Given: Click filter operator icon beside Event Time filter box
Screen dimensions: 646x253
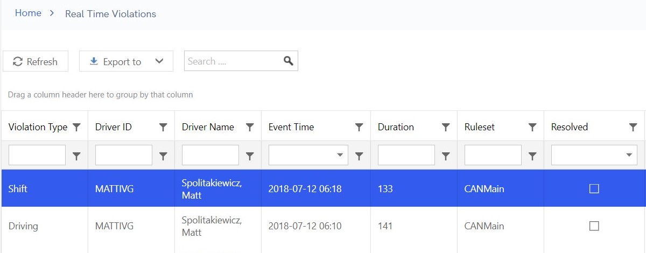Looking at the screenshot, I should (359, 156).
